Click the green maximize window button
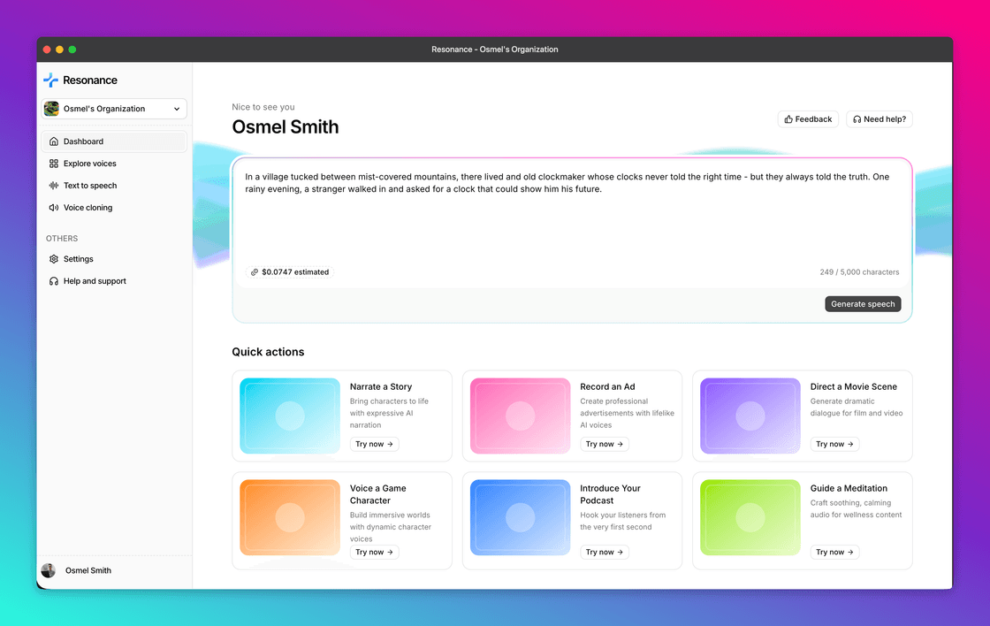Viewport: 990px width, 626px height. [x=72, y=50]
